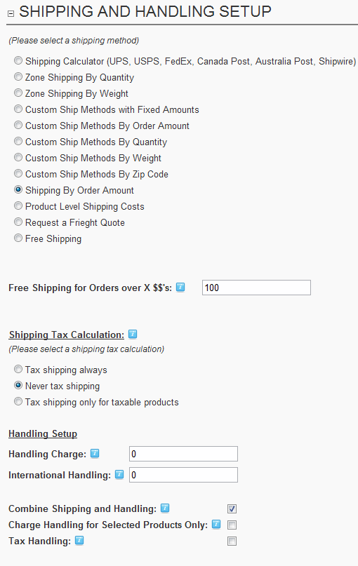Screen dimensions: 358x566
Task: Enable the Tax Handling checkbox
Action: tap(232, 541)
